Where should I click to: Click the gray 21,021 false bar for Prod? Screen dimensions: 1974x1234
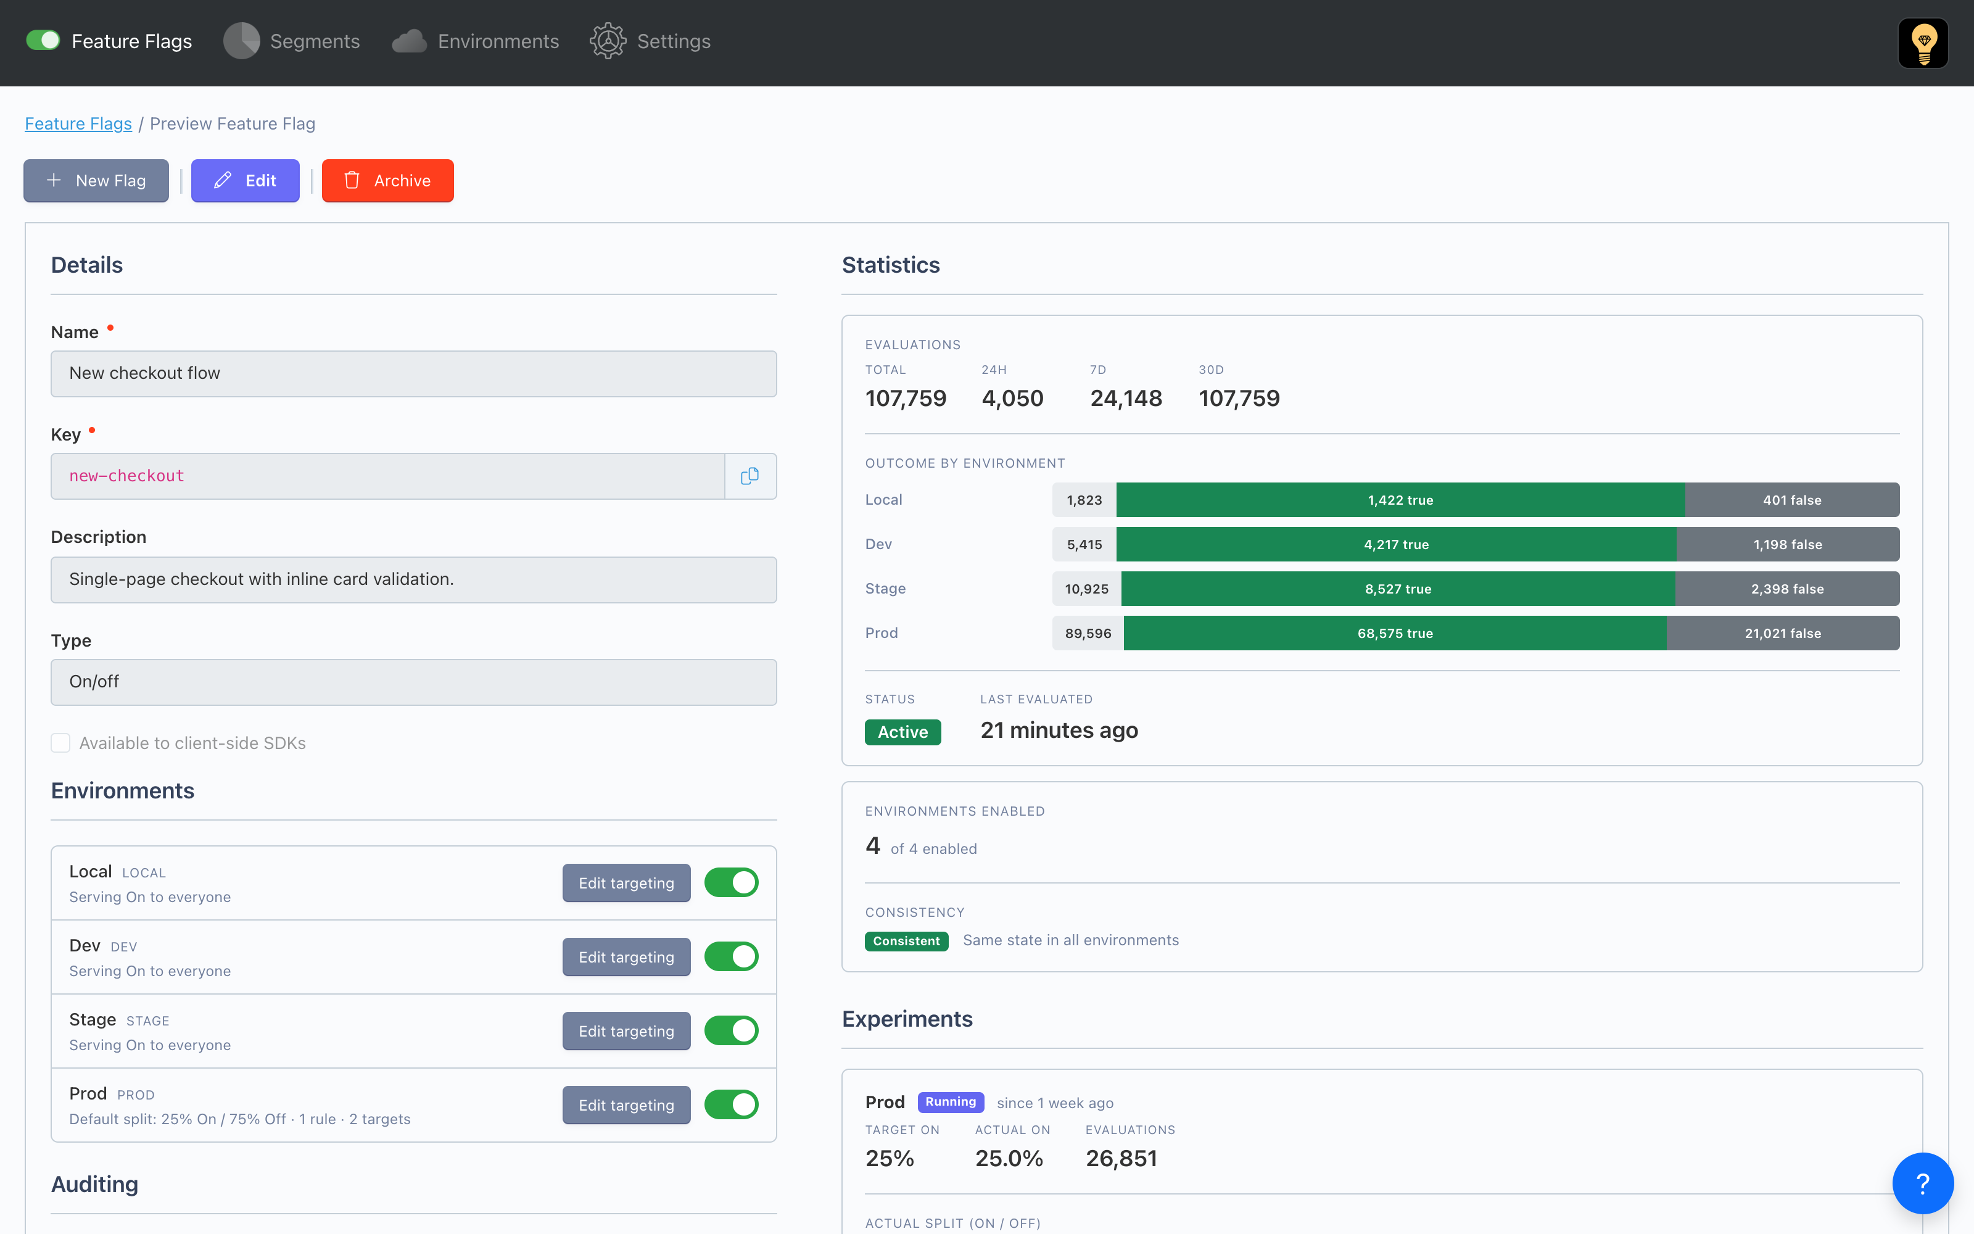pyautogui.click(x=1783, y=633)
